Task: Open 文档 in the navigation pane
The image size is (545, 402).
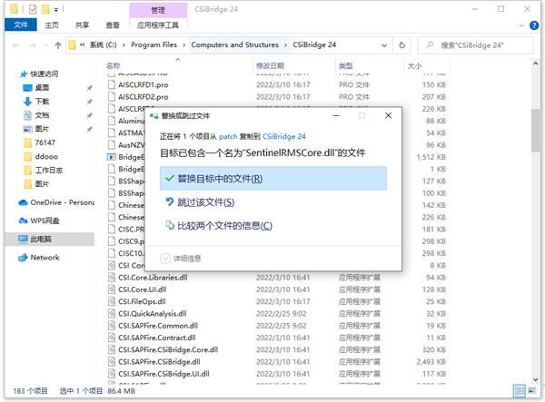Action: pyautogui.click(x=42, y=115)
